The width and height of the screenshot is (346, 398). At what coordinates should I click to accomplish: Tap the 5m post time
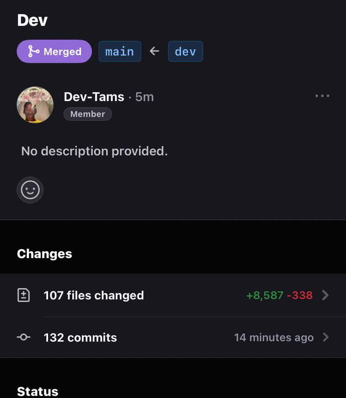(x=144, y=97)
